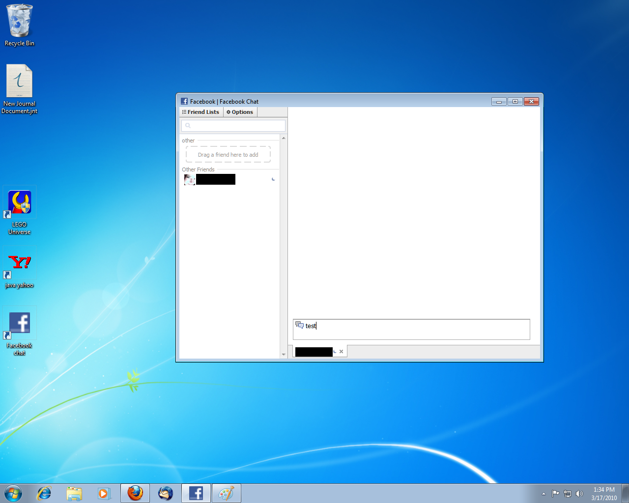Click the idle moon icon in the friend row
Screen dimensions: 629x503
tap(273, 179)
